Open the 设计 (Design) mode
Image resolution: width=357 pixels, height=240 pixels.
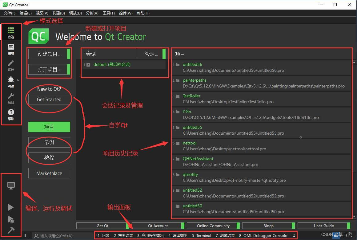[11, 66]
